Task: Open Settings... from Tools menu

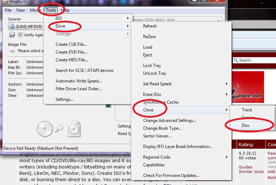Action: click(64, 99)
